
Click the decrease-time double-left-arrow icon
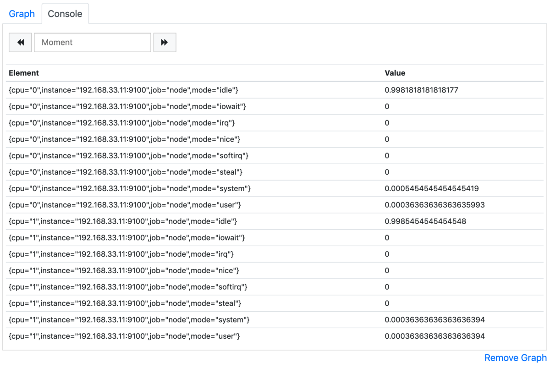tap(20, 42)
